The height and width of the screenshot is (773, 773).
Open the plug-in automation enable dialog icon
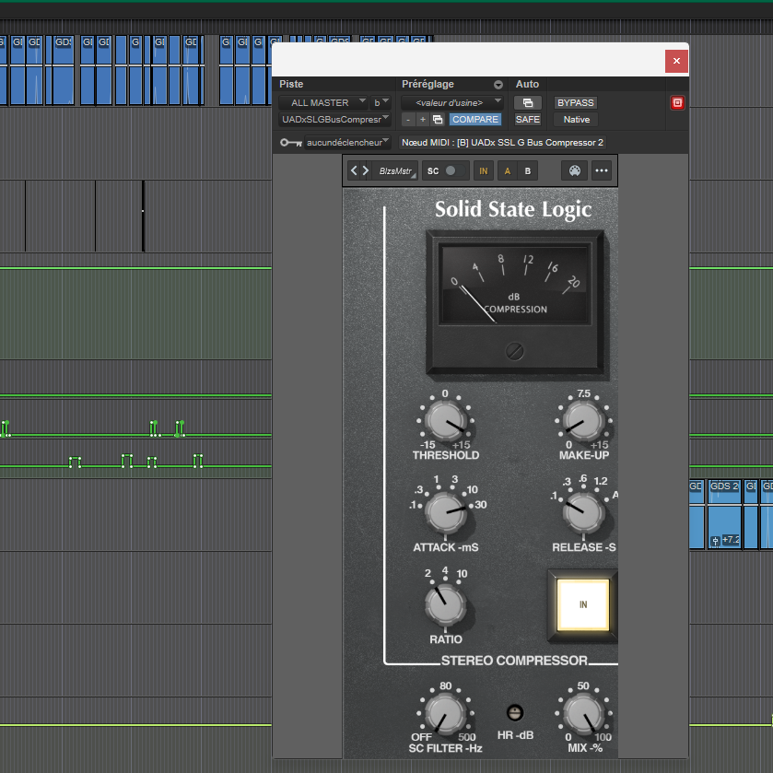coord(528,102)
